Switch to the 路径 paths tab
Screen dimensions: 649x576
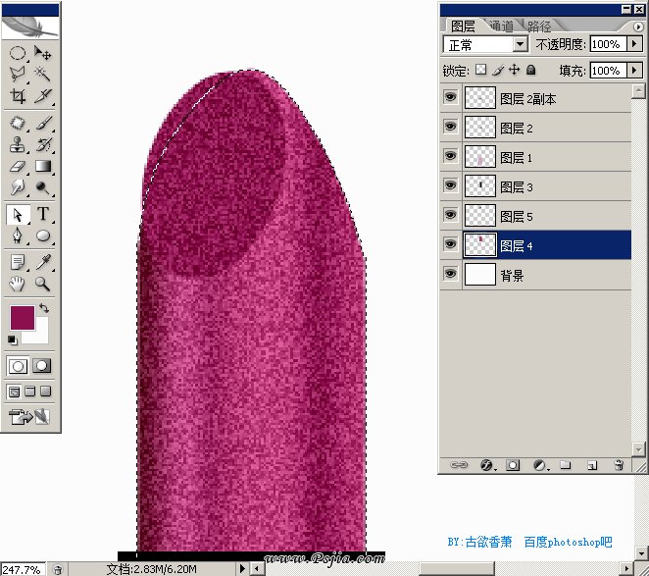click(x=539, y=26)
